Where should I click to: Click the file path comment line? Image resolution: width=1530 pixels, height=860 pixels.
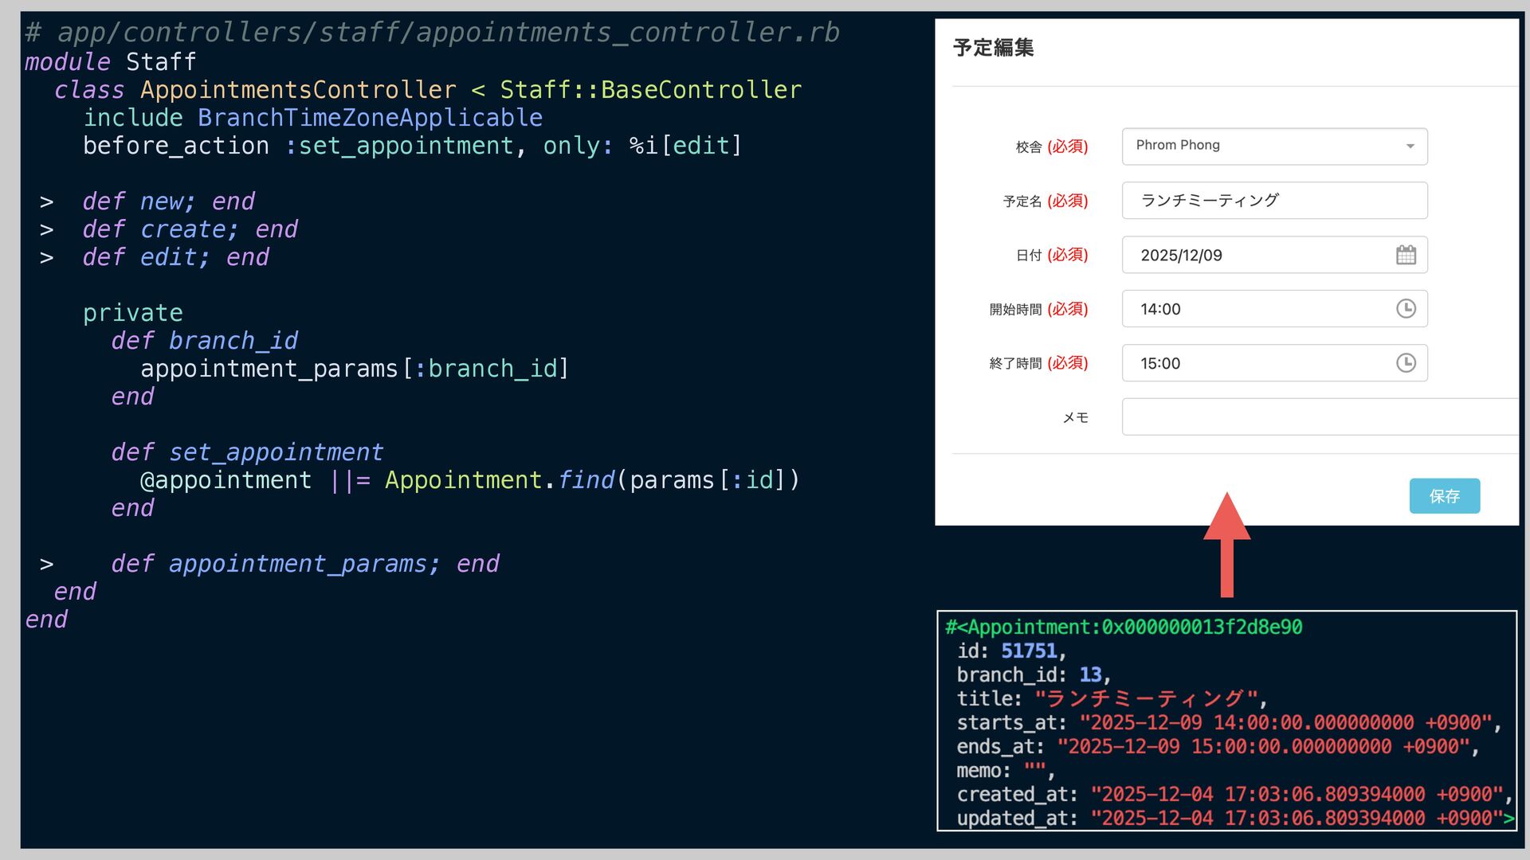point(432,33)
